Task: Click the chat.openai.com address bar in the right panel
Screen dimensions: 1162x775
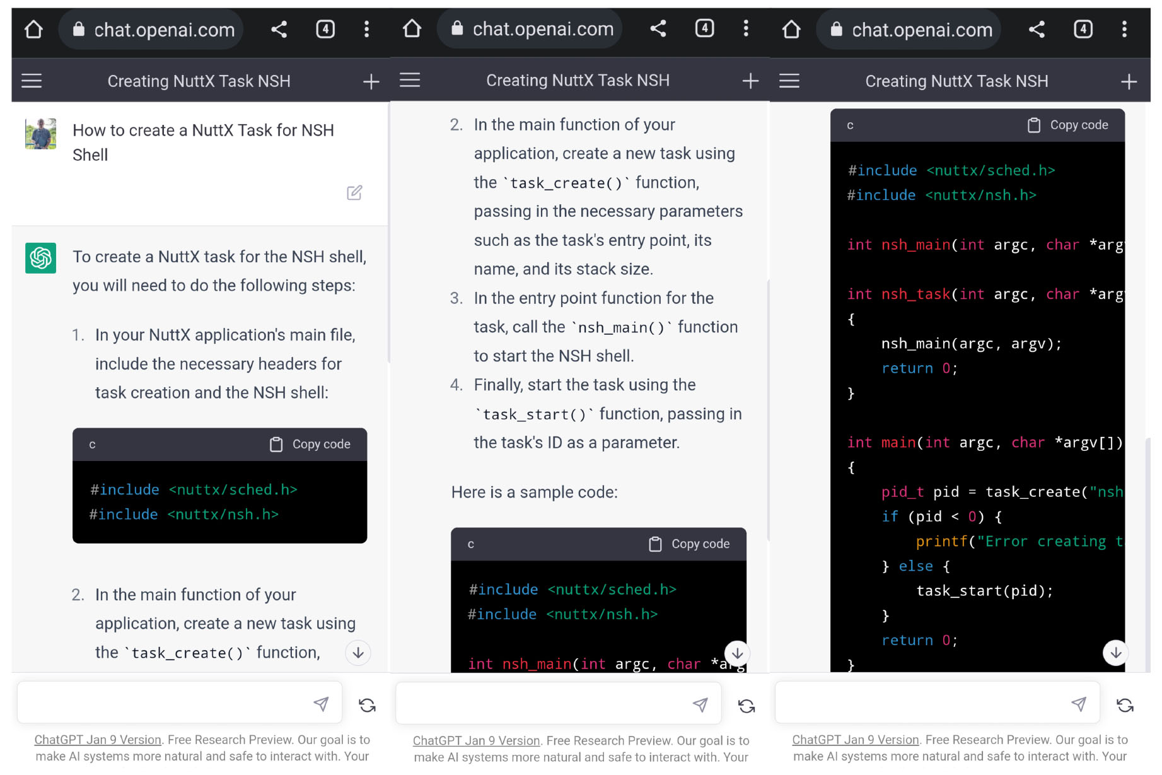Action: (x=909, y=29)
